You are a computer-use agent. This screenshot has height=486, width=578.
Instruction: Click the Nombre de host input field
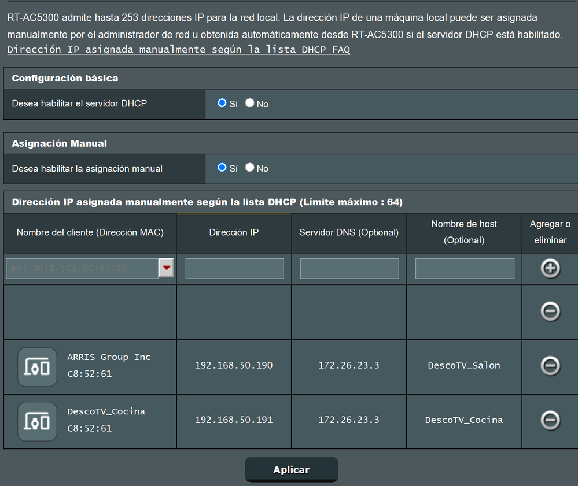point(463,268)
